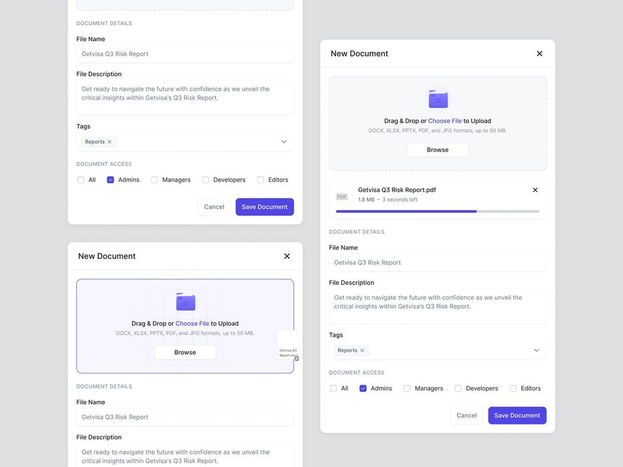Open the Tags dropdown in the dialog with upload progress

coord(536,350)
